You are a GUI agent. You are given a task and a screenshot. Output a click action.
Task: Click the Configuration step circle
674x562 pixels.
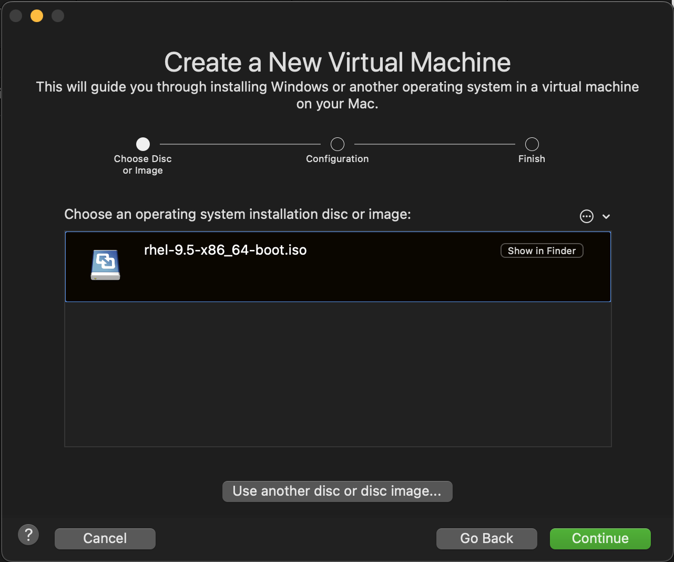pos(338,144)
